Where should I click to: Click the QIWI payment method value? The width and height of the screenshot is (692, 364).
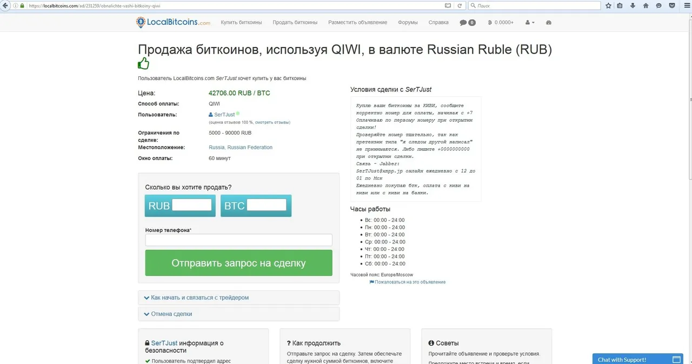click(214, 103)
